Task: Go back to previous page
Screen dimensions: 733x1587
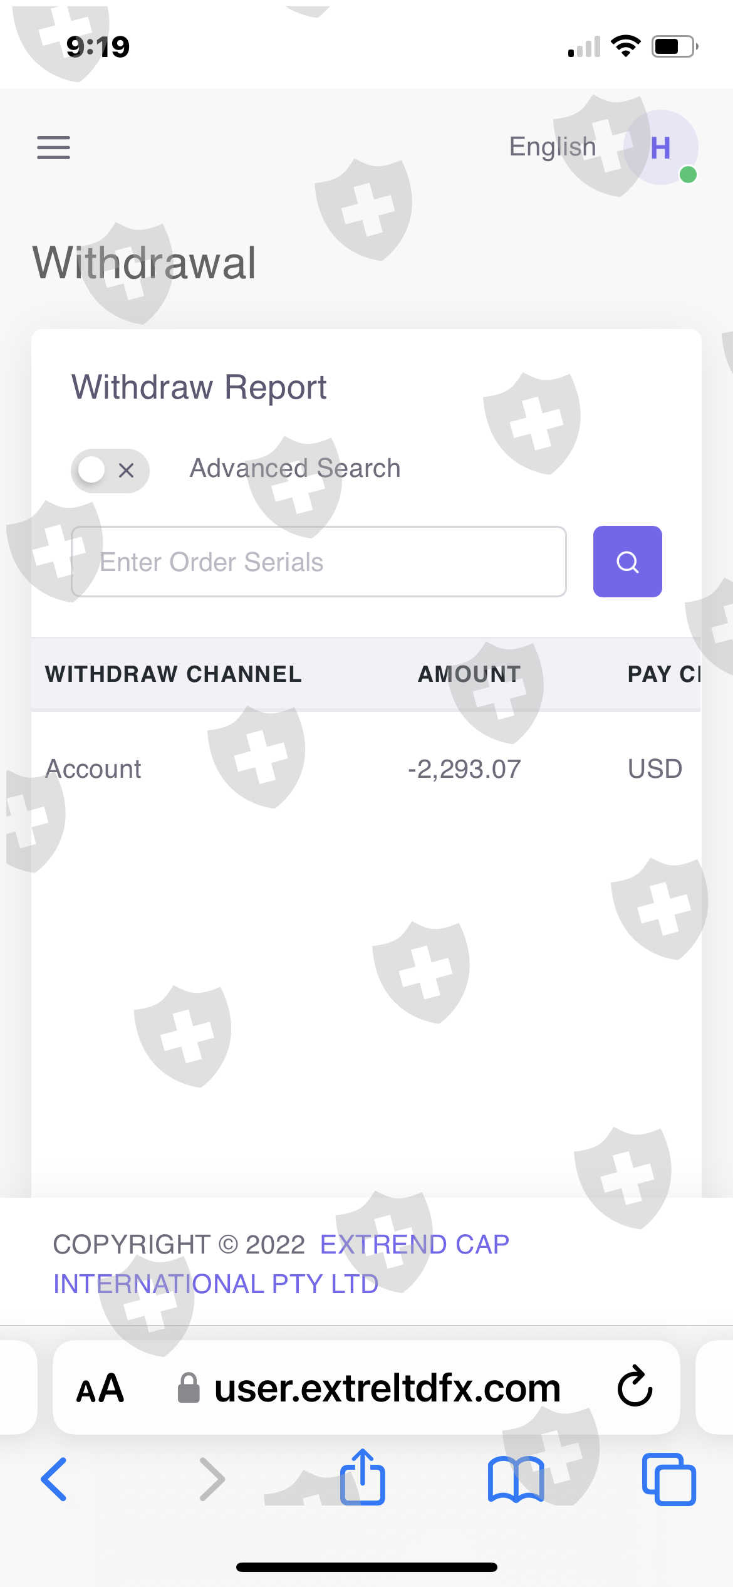Action: (x=54, y=1479)
